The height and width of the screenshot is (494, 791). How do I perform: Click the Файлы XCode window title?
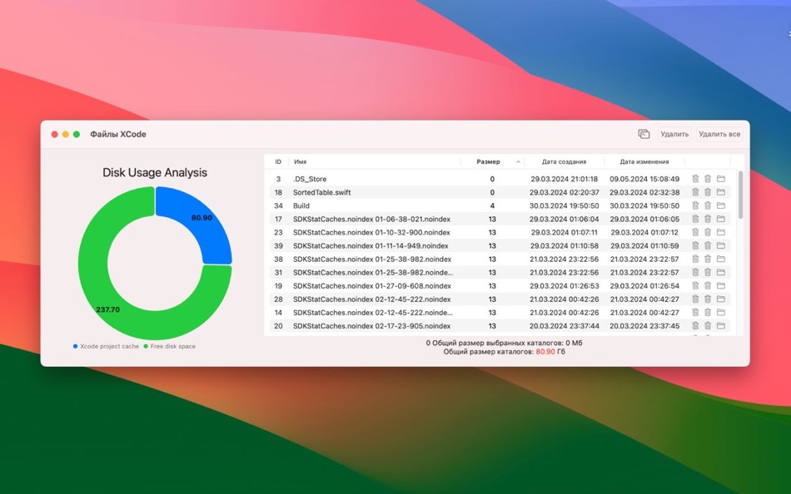[x=118, y=134]
